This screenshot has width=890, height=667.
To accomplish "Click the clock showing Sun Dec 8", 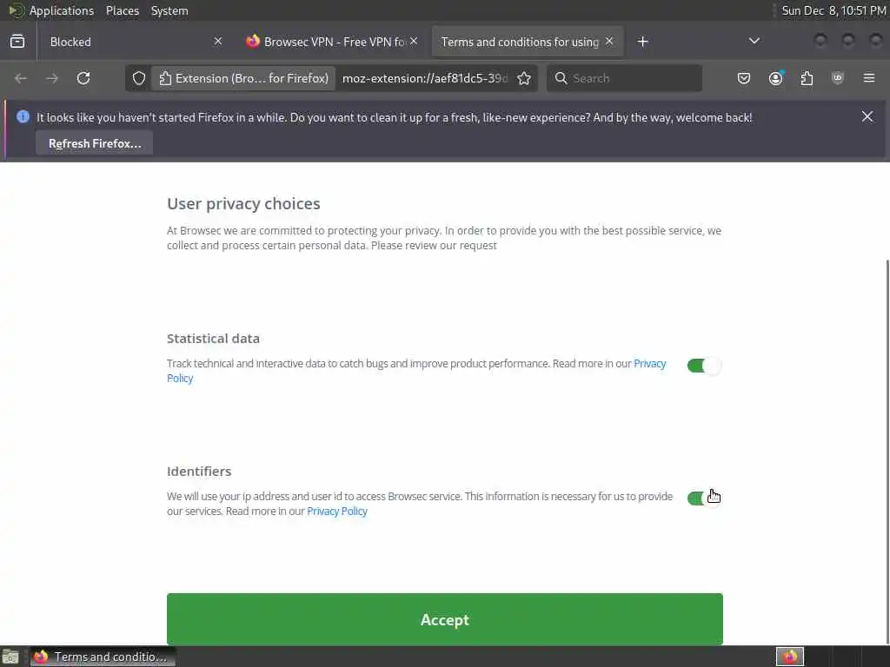I will pos(834,10).
